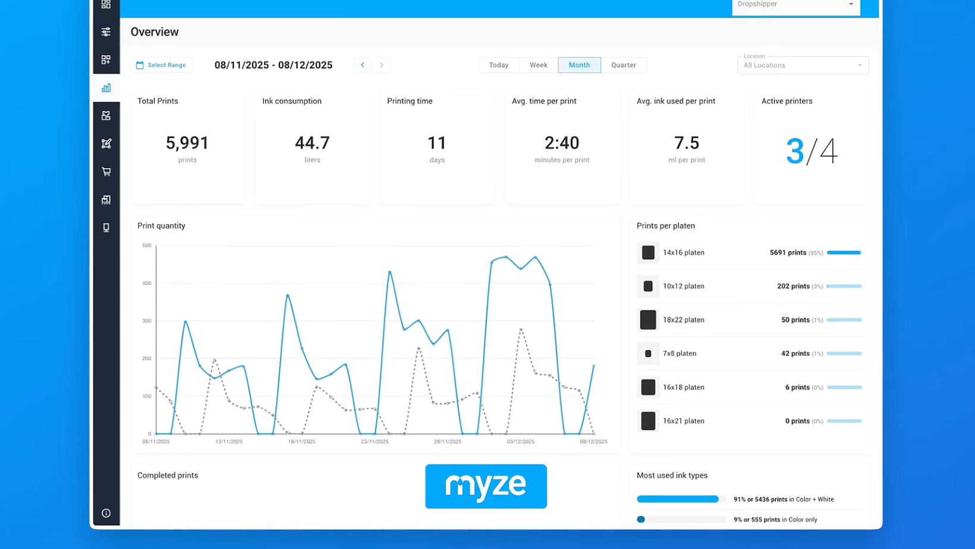Screen dimensions: 975x549
Task: Click the 50 prints label
Action: point(795,320)
